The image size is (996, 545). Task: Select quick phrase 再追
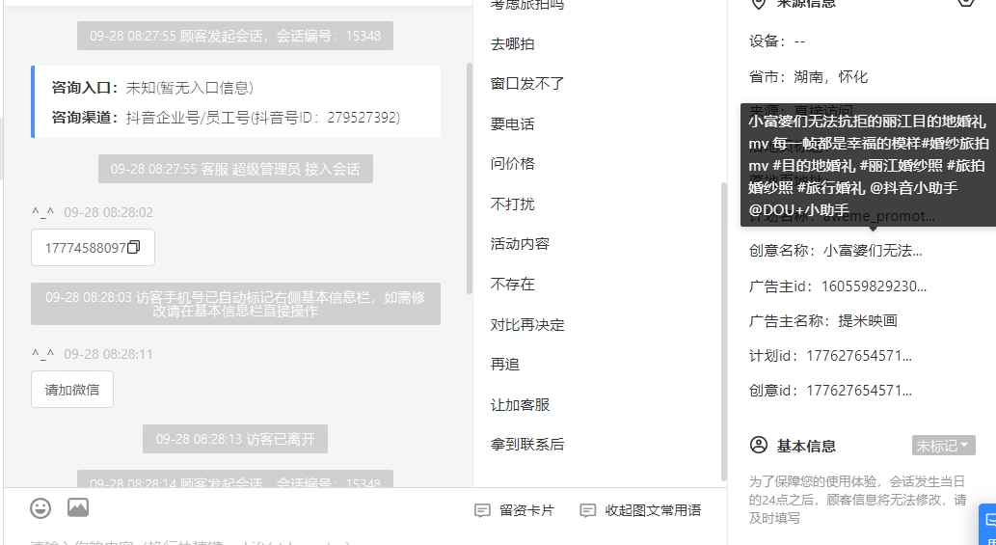pyautogui.click(x=505, y=364)
